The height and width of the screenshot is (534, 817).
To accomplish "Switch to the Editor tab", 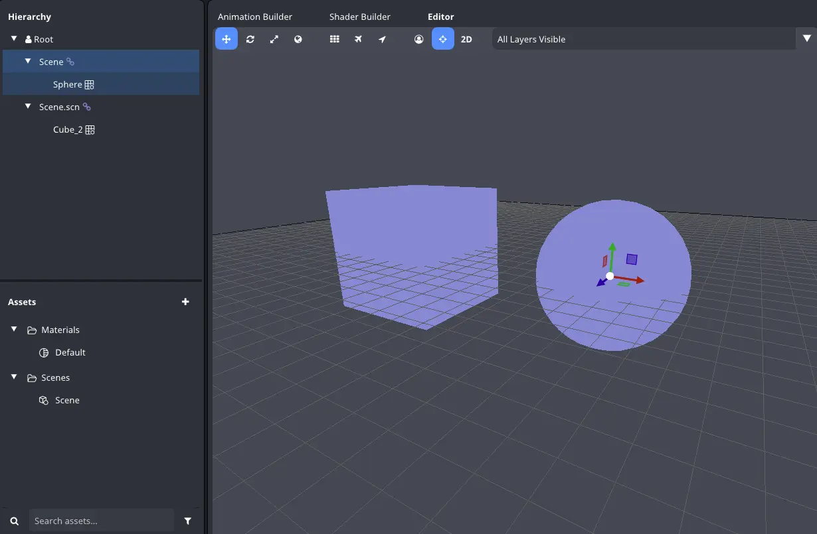I will [441, 17].
